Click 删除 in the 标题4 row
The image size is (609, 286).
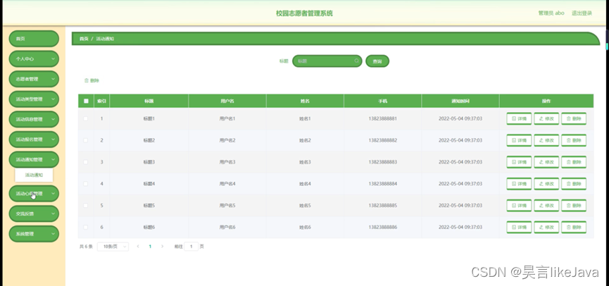point(574,184)
